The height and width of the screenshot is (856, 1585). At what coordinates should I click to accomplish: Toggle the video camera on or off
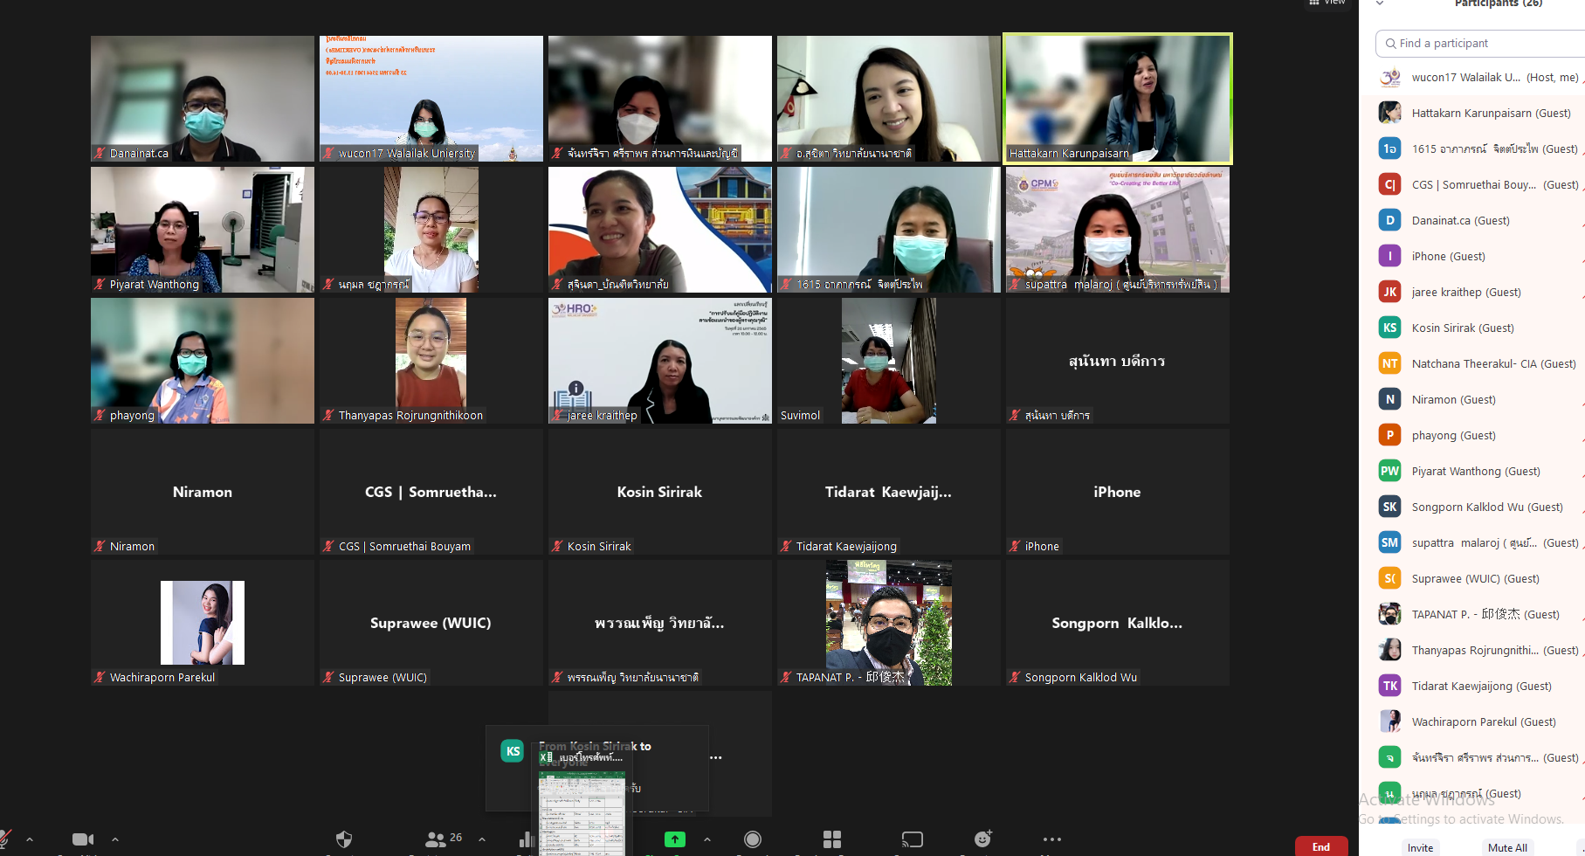83,839
